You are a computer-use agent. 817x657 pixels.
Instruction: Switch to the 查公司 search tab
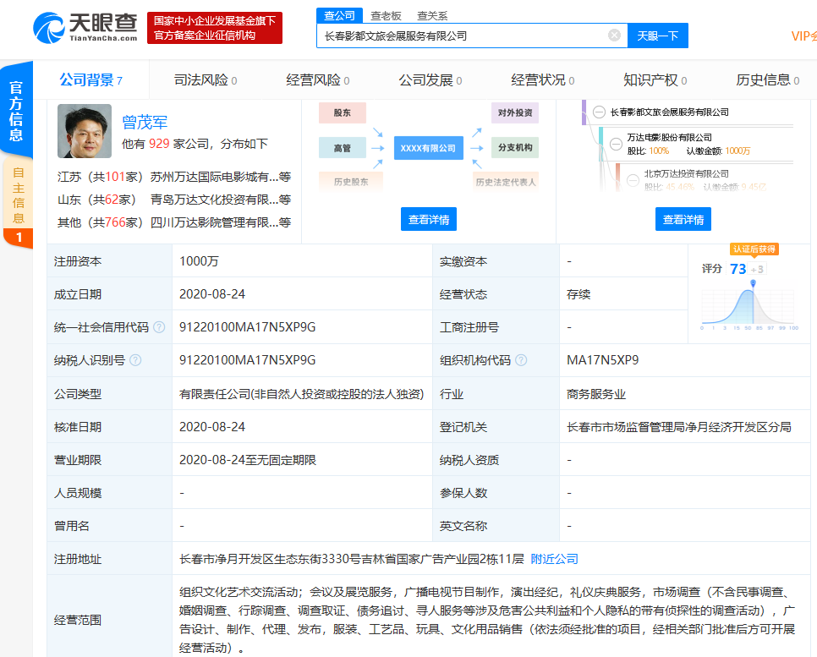coord(339,15)
